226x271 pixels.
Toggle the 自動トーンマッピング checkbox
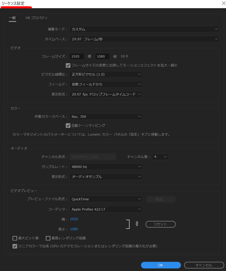68,126
